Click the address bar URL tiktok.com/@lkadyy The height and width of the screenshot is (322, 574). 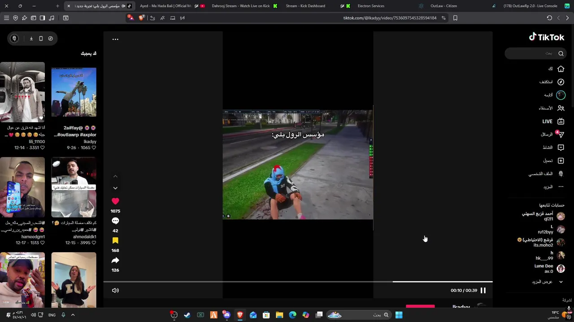390,18
